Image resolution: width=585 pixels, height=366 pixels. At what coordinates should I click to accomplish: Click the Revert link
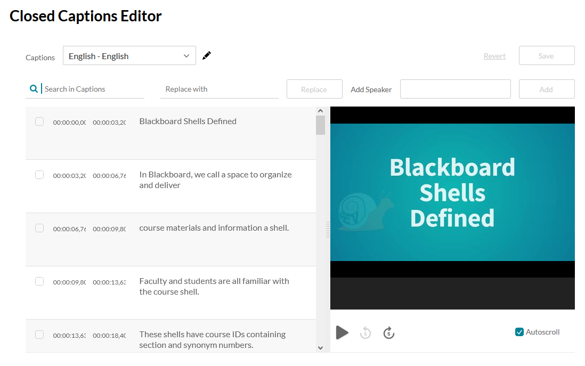point(494,56)
